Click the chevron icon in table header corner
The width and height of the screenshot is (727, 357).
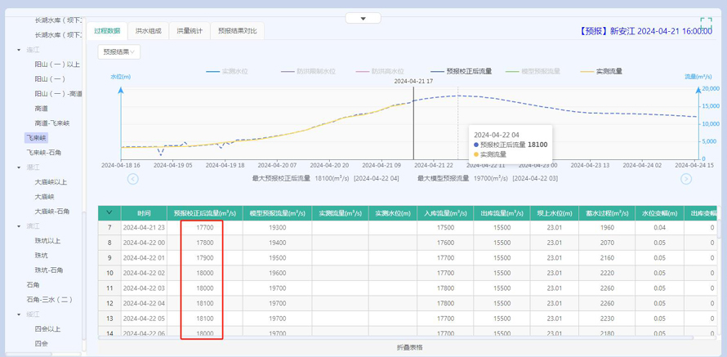pyautogui.click(x=109, y=213)
